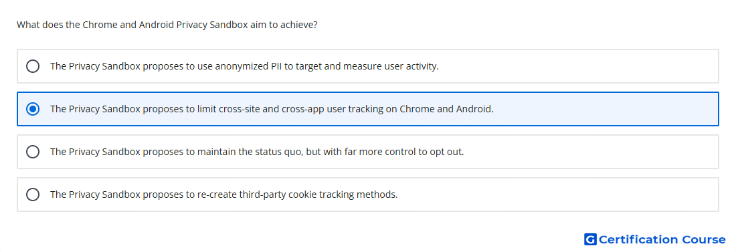Click the blue dot inside the selected radio

click(33, 109)
